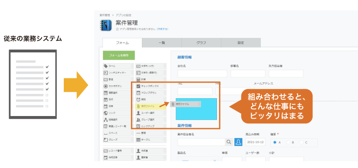Click the アプリの設定 breadcrumb text
This screenshot has width=358, height=168.
click(x=124, y=15)
